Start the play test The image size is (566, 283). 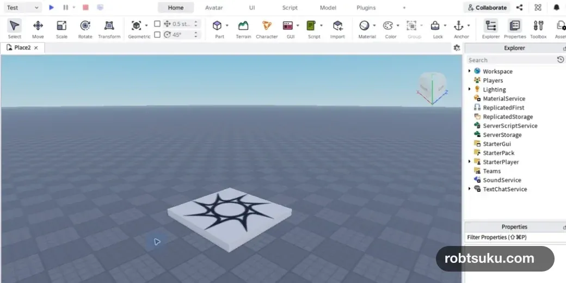(x=51, y=7)
